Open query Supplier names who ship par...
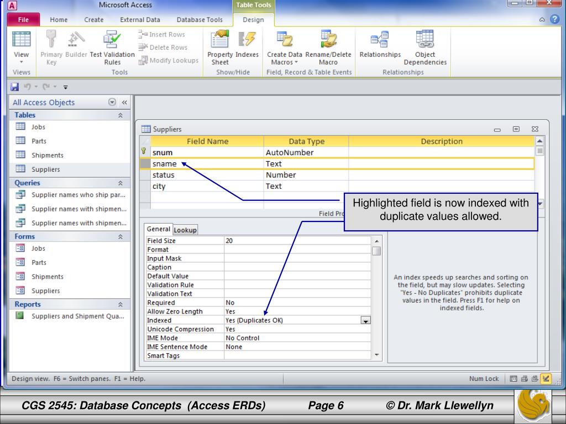 coord(70,195)
